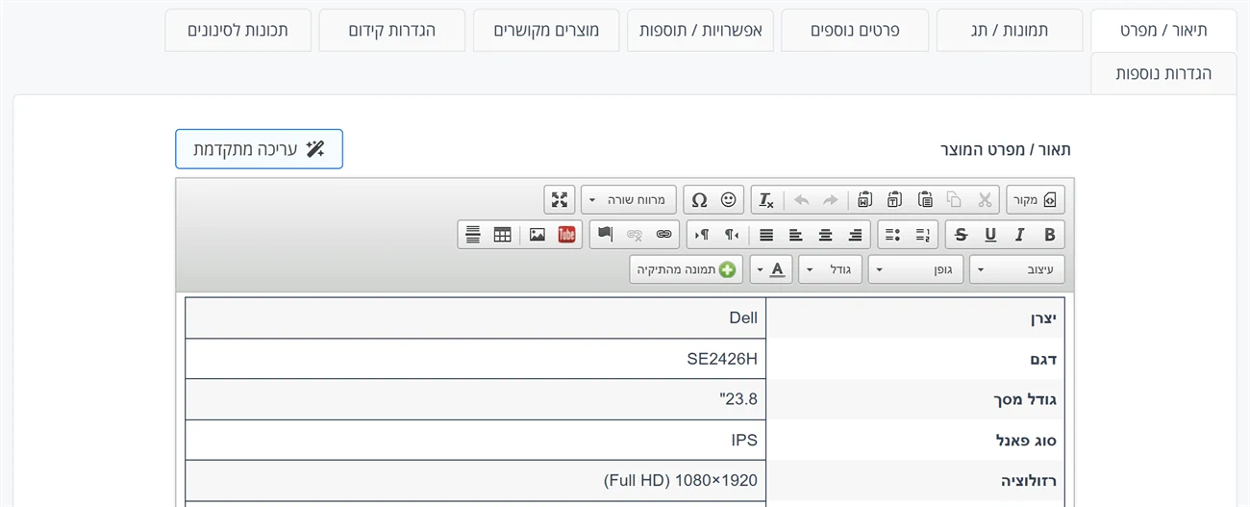Open the text color A dropdown
1250x507 pixels.
(x=772, y=269)
